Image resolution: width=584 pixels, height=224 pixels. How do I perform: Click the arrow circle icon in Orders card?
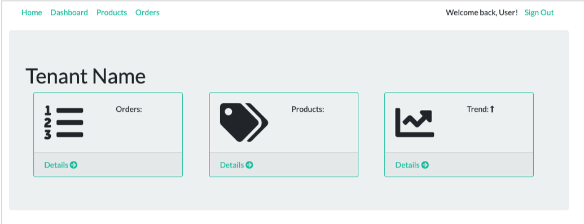[x=74, y=165]
